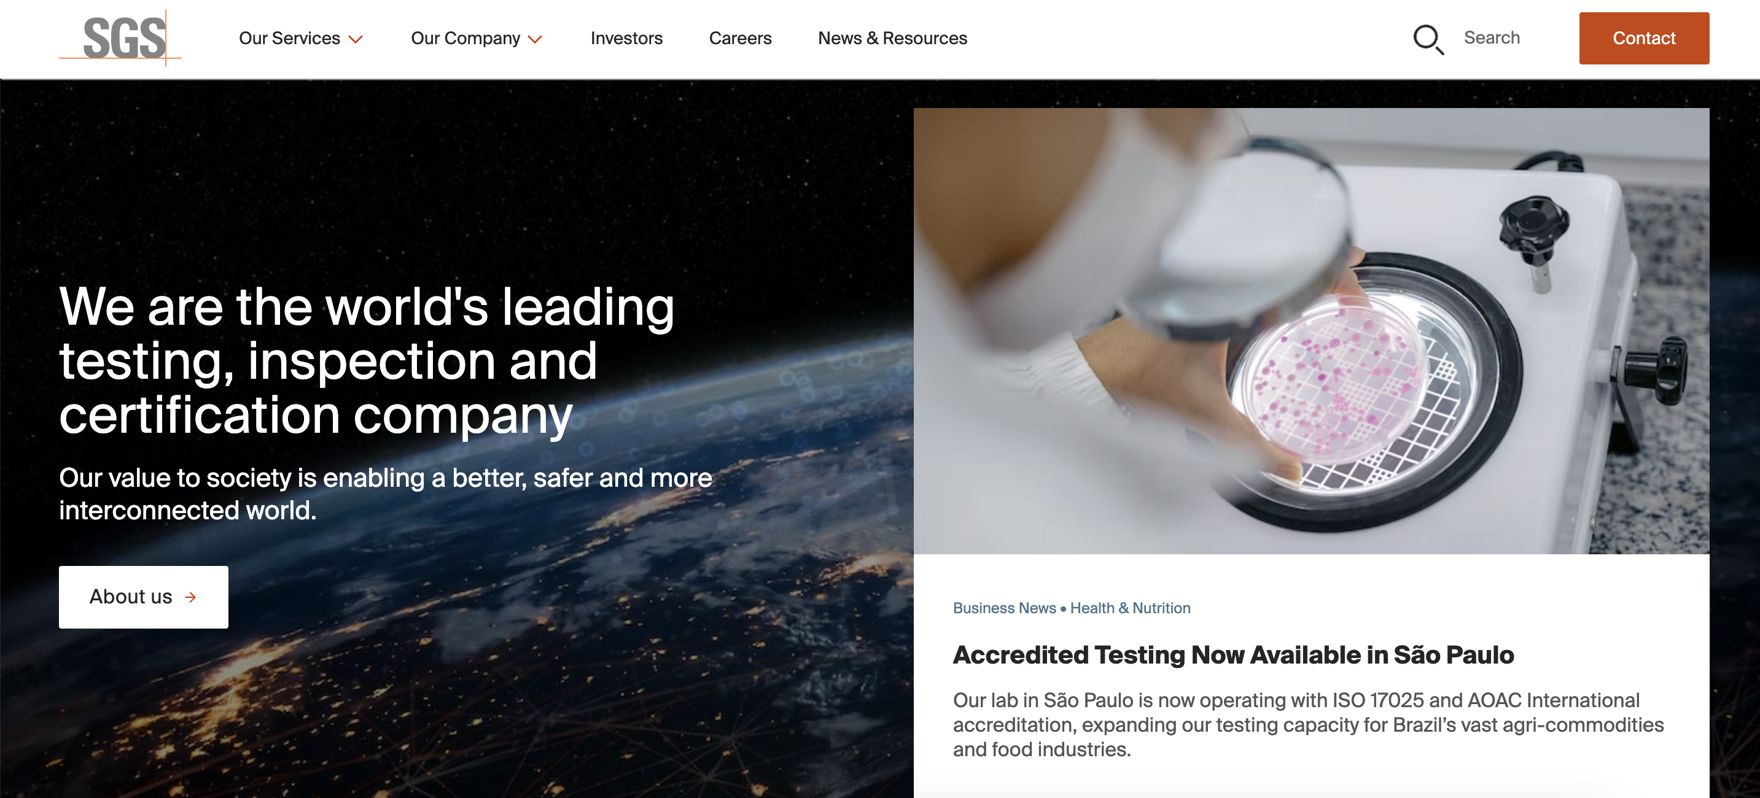The height and width of the screenshot is (798, 1760).
Task: Click the hero headline about leading testing company
Action: point(367,360)
